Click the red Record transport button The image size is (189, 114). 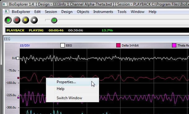click(x=17, y=20)
